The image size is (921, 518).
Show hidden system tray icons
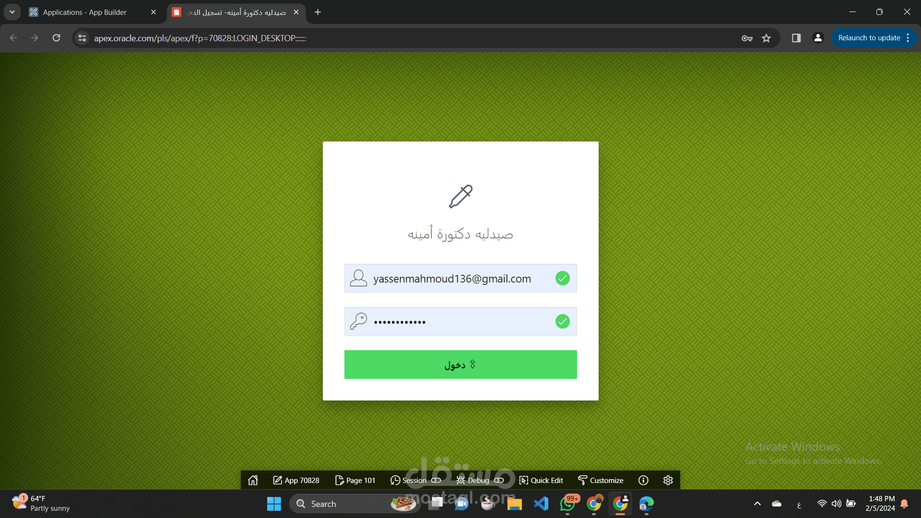[757, 504]
